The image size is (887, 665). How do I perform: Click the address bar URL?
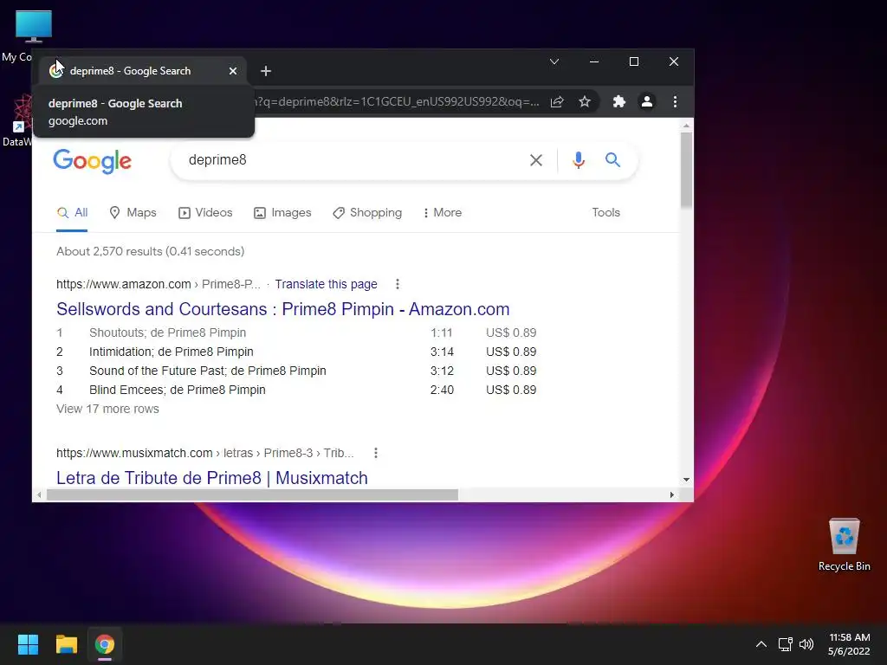click(398, 102)
